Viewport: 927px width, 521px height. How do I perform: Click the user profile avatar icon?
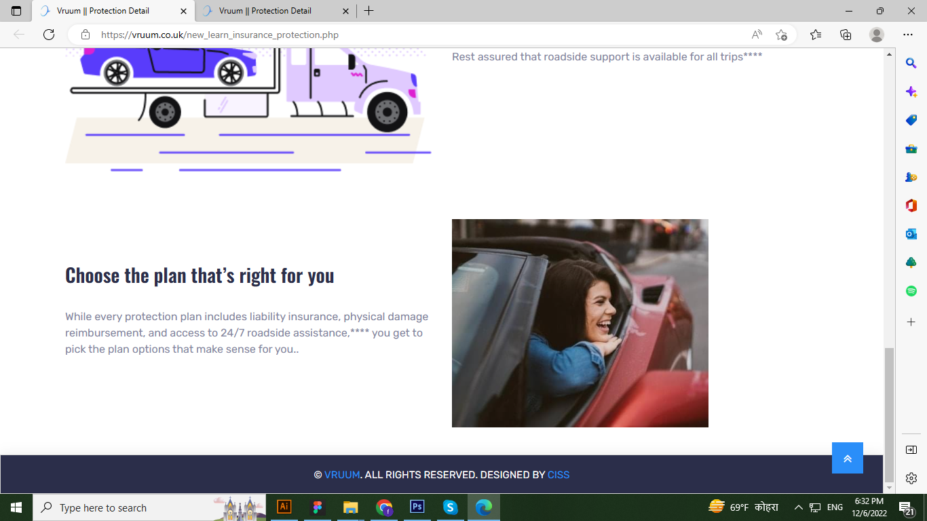click(877, 35)
